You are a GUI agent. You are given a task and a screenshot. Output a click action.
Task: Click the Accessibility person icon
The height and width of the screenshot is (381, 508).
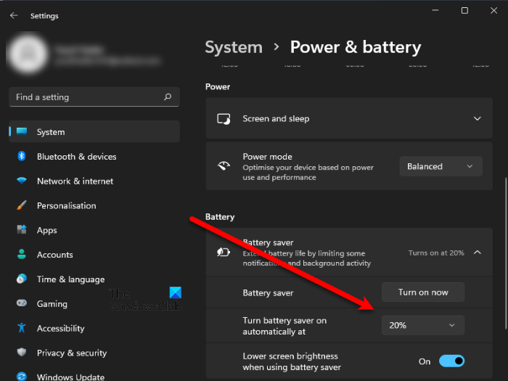tap(22, 329)
